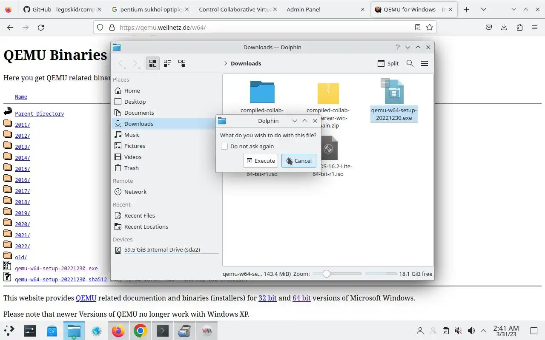Open Konsole terminal from taskbar
The height and width of the screenshot is (340, 545).
coord(163,331)
